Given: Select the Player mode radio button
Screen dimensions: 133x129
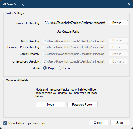Looking at the screenshot, I should click(45, 68).
